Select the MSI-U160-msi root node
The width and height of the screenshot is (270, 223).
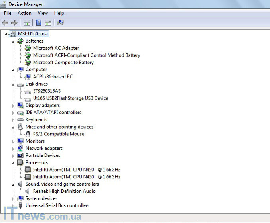(x=33, y=34)
